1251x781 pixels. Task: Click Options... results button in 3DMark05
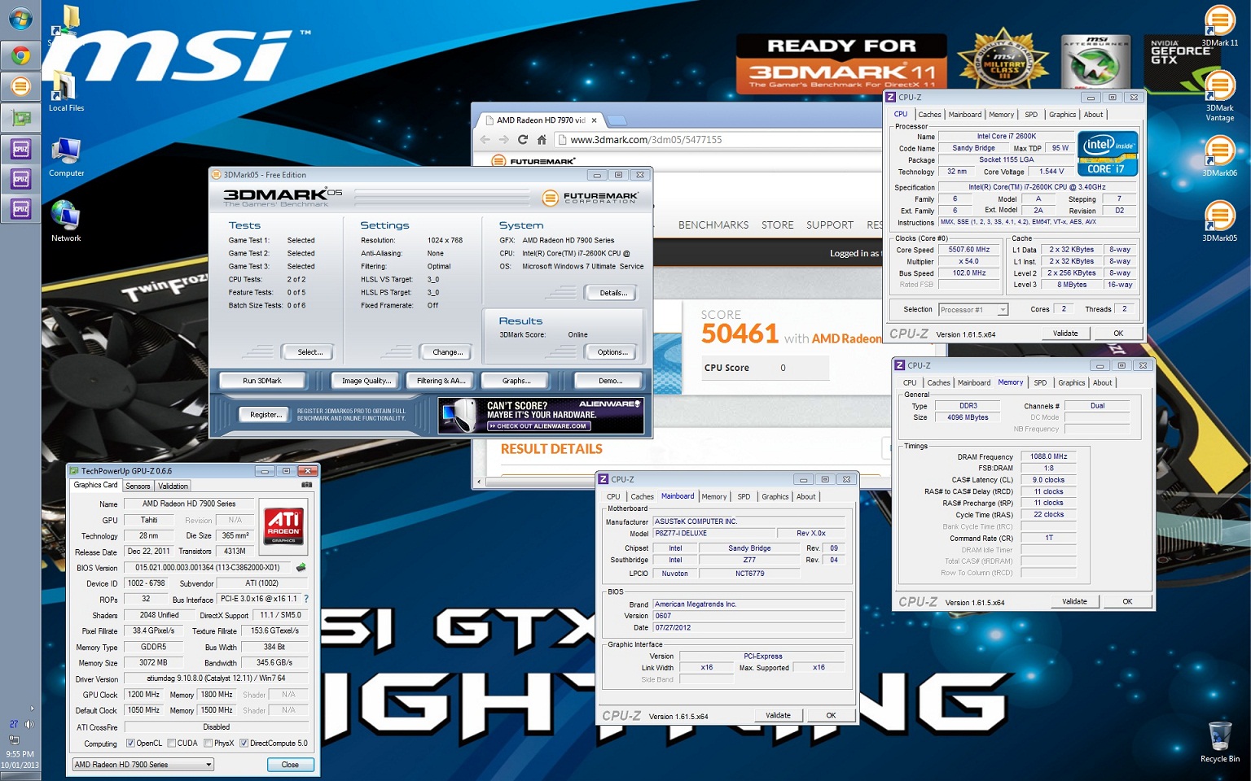tap(612, 352)
